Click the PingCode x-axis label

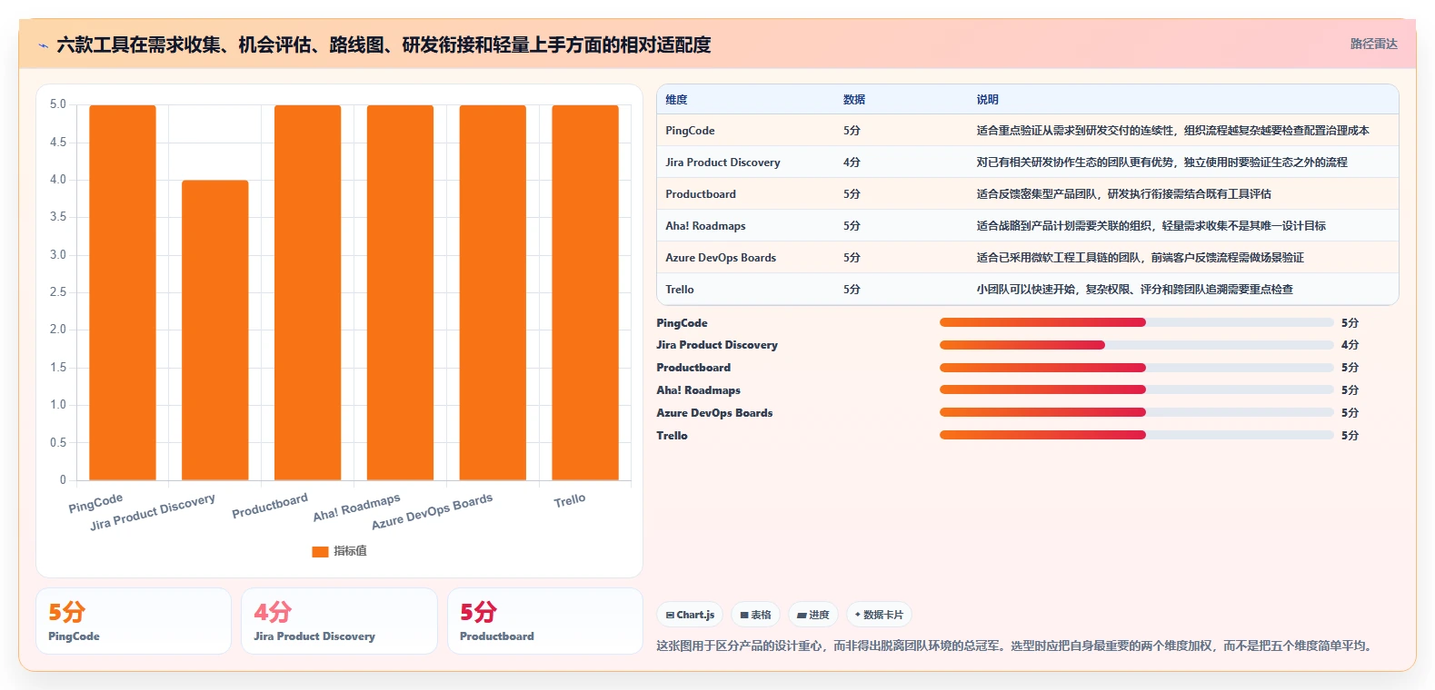point(95,503)
